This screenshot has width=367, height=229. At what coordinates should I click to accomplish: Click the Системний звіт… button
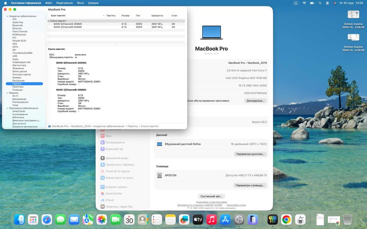pyautogui.click(x=211, y=196)
